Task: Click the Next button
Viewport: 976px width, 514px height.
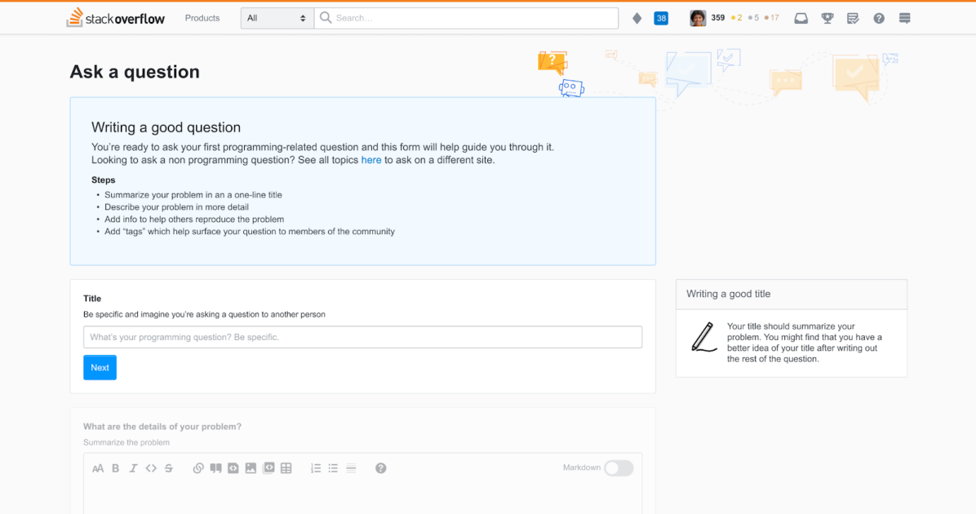Action: [100, 368]
